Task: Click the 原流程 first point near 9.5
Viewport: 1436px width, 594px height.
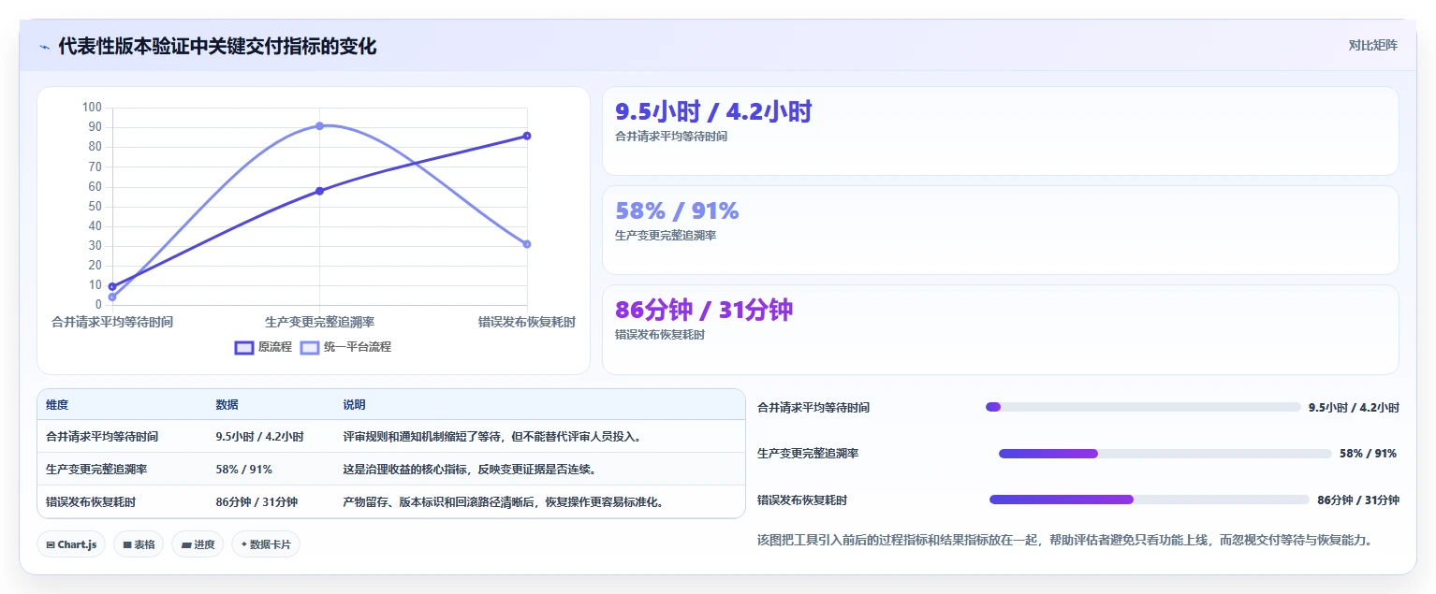Action: tap(112, 286)
